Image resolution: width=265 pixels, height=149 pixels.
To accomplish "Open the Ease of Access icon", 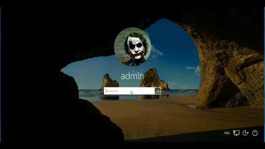I will coord(246,133).
